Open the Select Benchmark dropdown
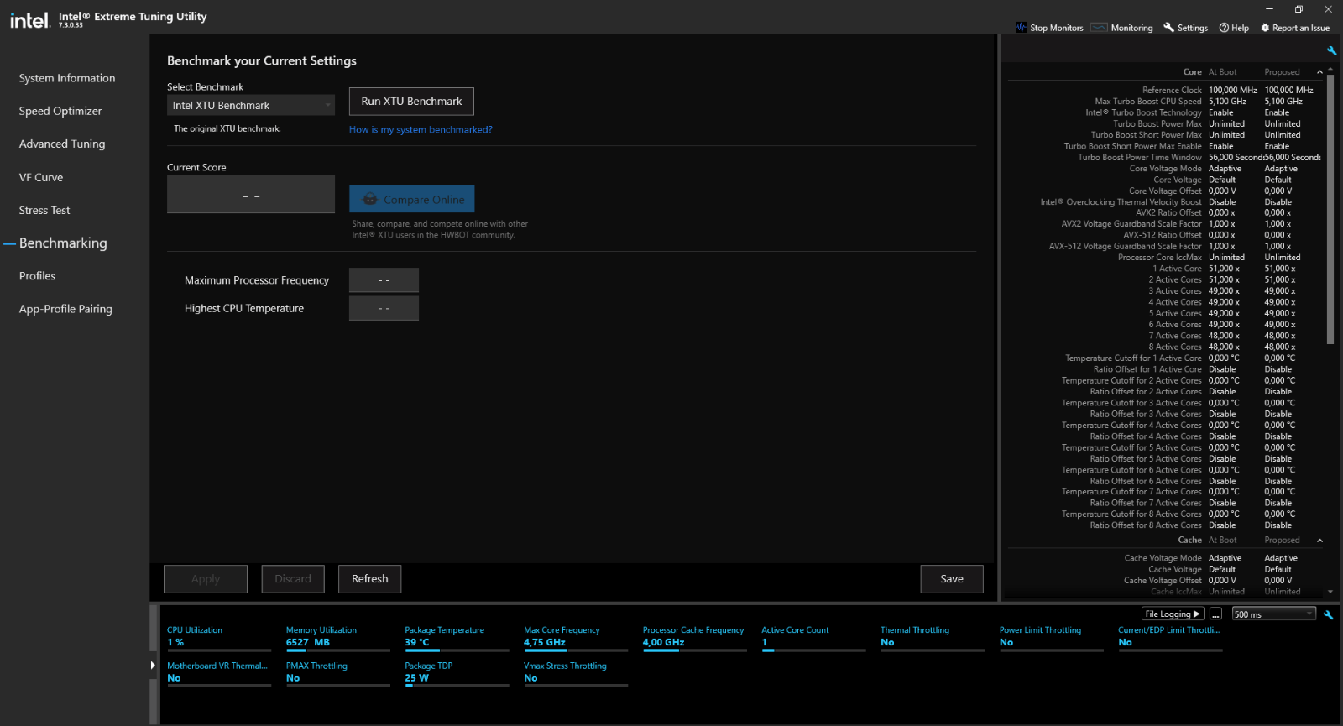This screenshot has width=1343, height=726. [251, 105]
